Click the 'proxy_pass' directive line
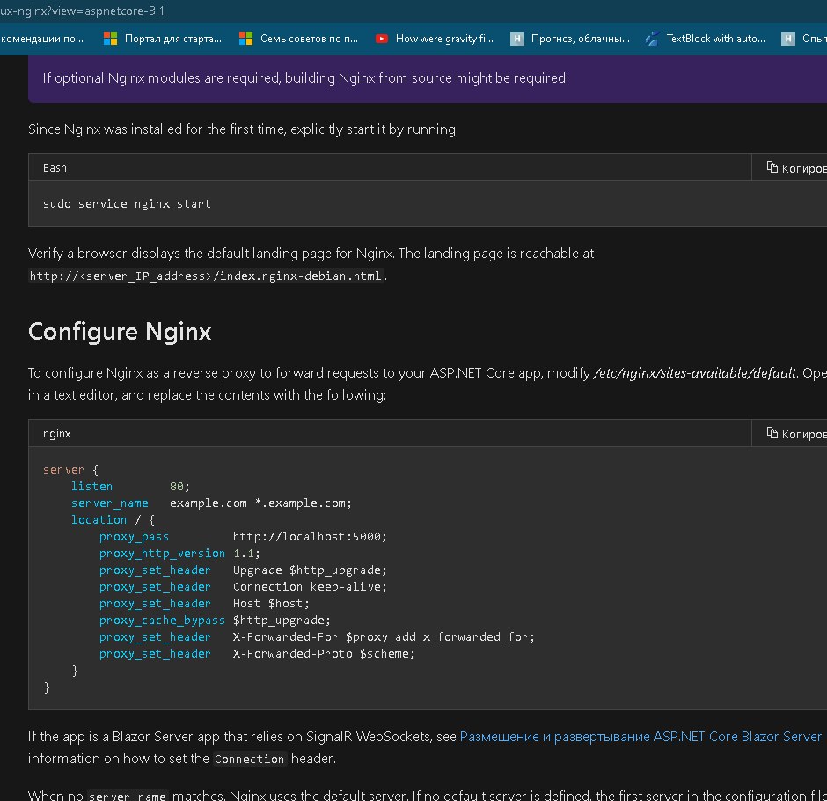The height and width of the screenshot is (801, 827). (x=134, y=537)
